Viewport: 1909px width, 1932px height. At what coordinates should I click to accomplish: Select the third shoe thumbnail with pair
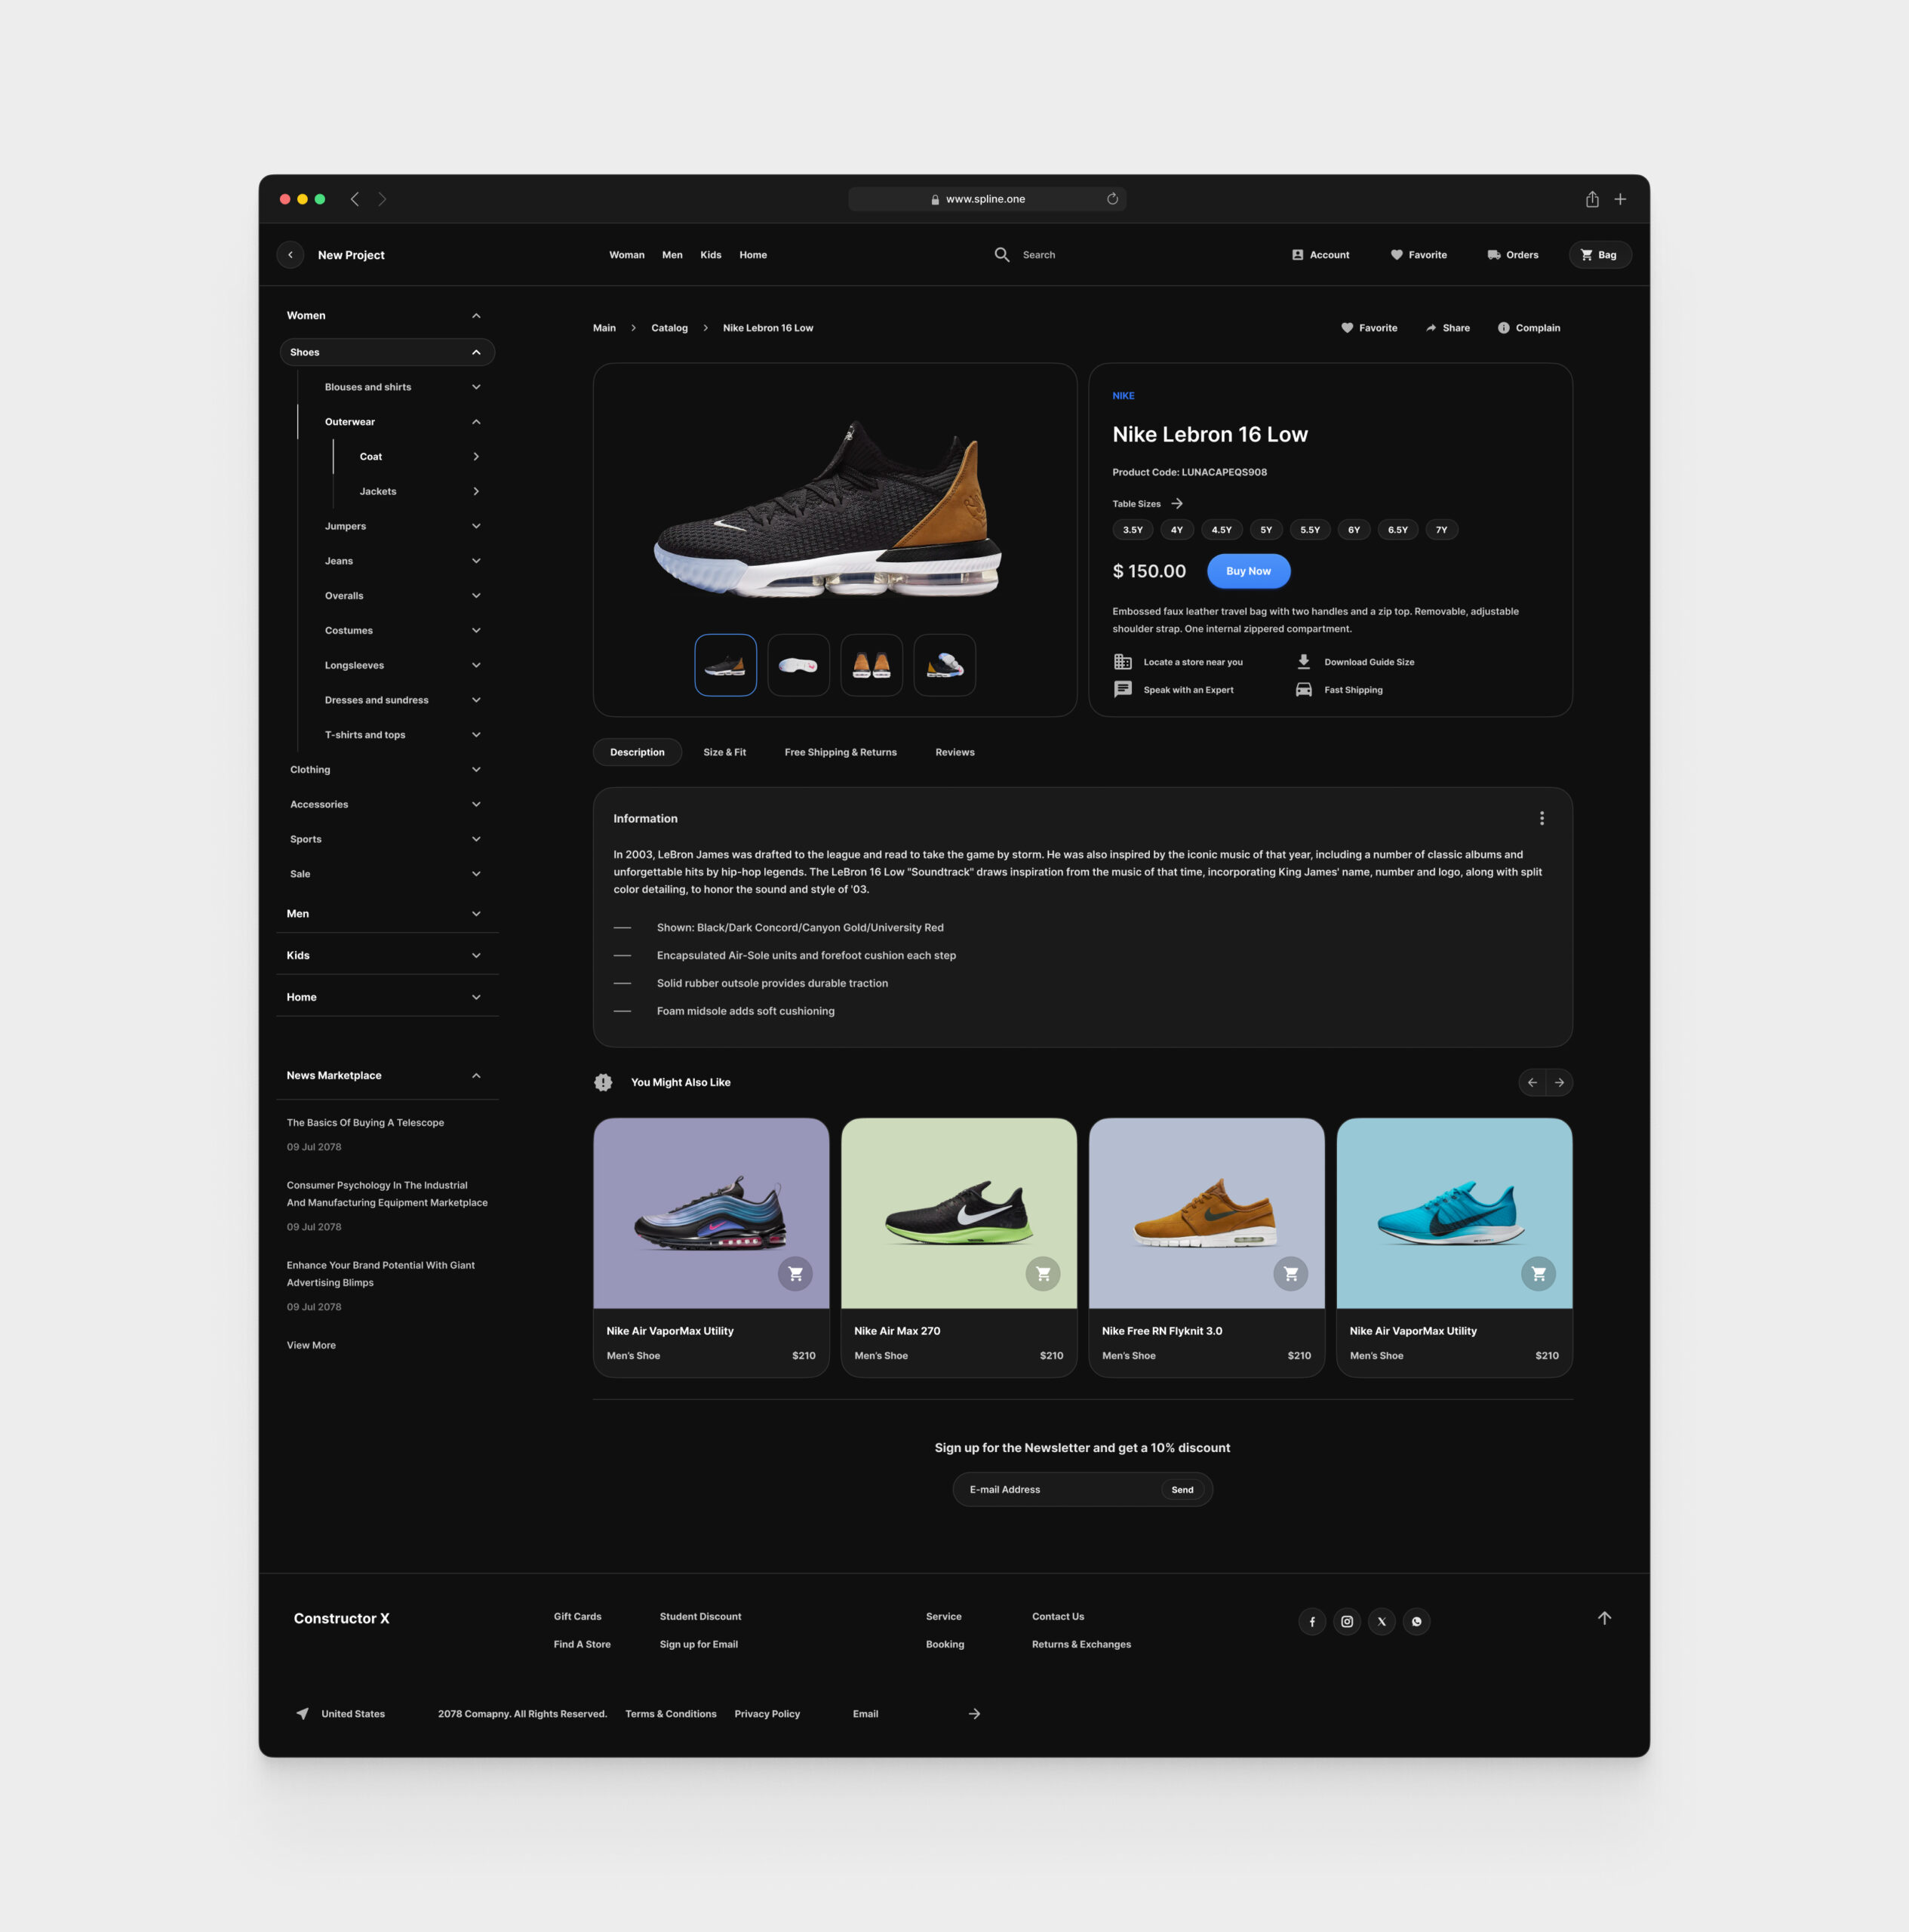871,665
